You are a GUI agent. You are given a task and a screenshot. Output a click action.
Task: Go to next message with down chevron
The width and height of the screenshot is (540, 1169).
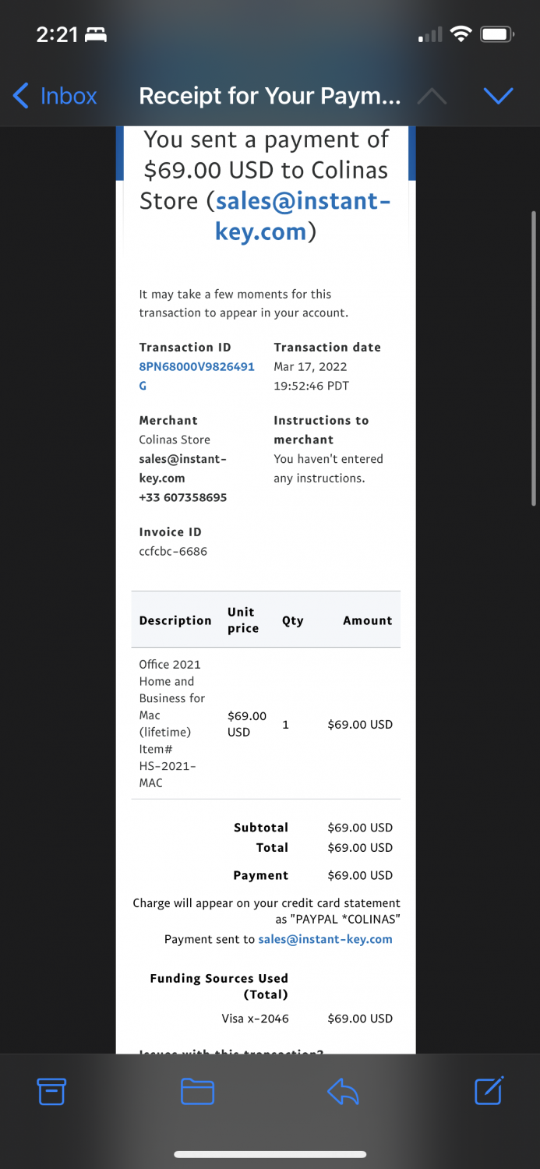498,96
